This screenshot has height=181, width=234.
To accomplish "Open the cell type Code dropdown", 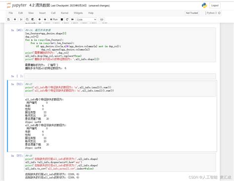I will click(86, 19).
